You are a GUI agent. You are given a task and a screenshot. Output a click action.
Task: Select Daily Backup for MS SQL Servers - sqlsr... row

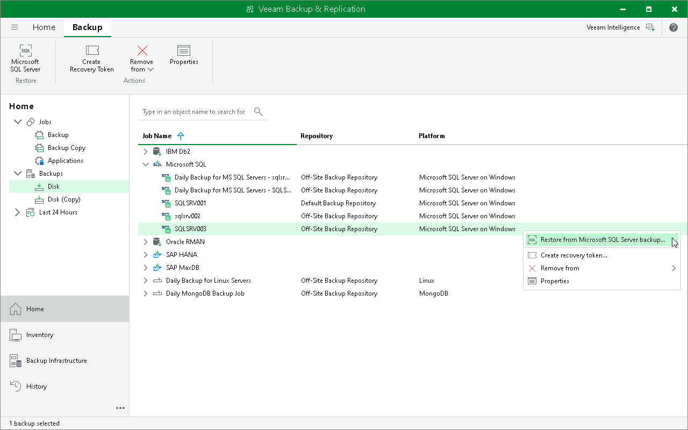click(x=413, y=177)
